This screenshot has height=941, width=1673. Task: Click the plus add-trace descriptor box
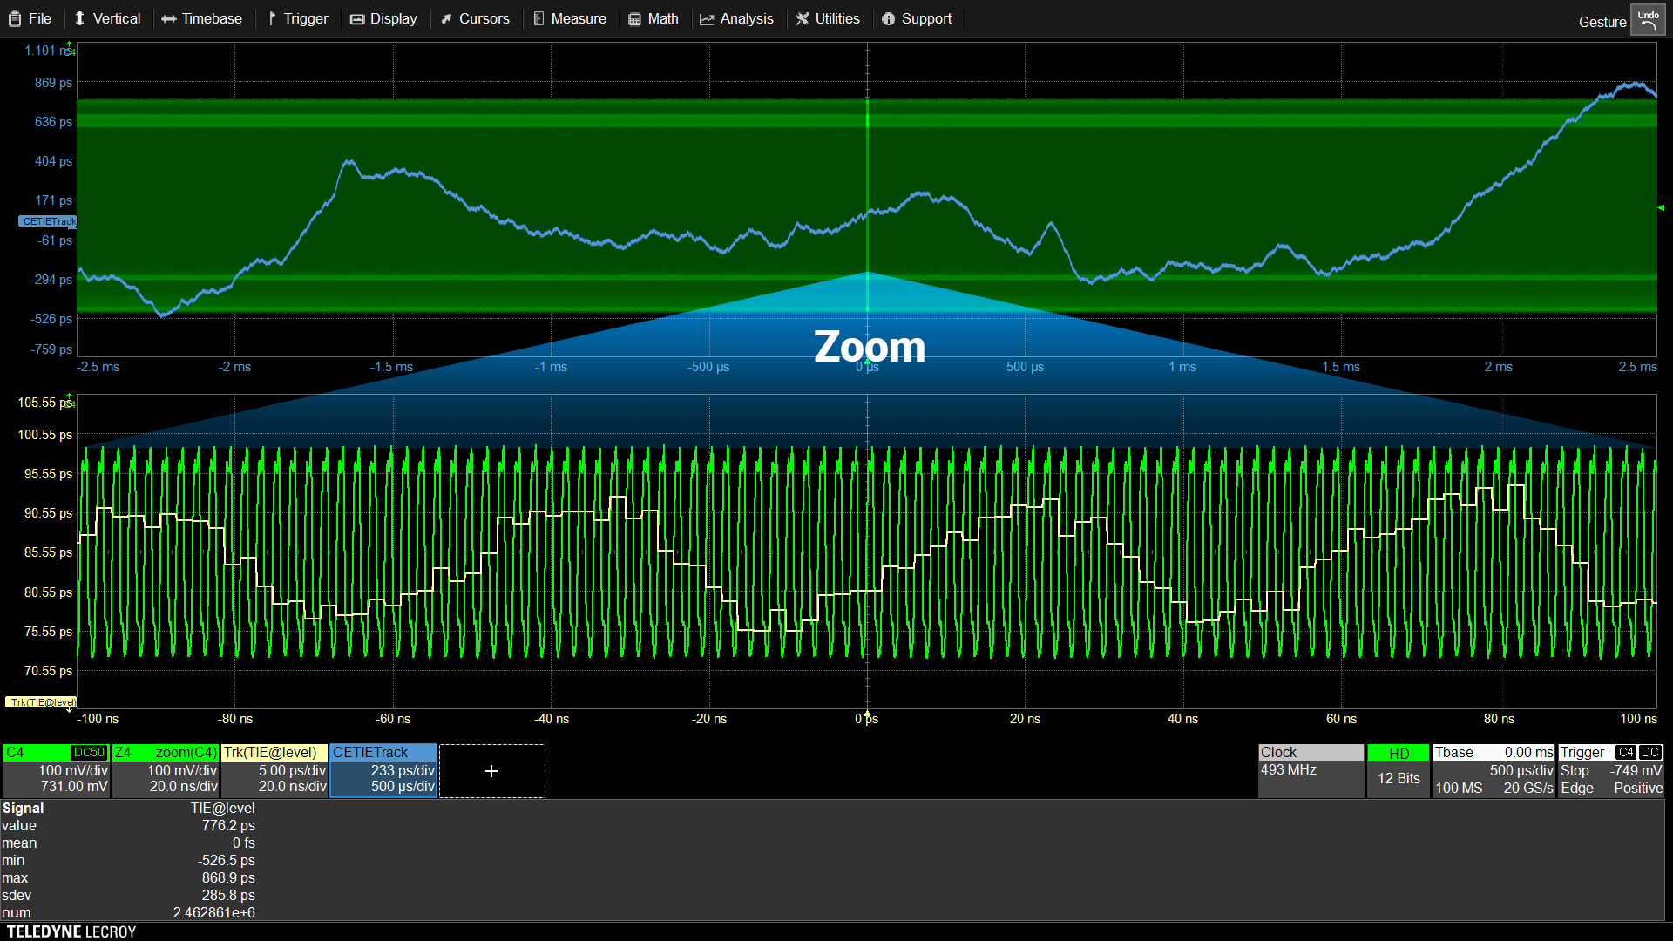tap(491, 771)
